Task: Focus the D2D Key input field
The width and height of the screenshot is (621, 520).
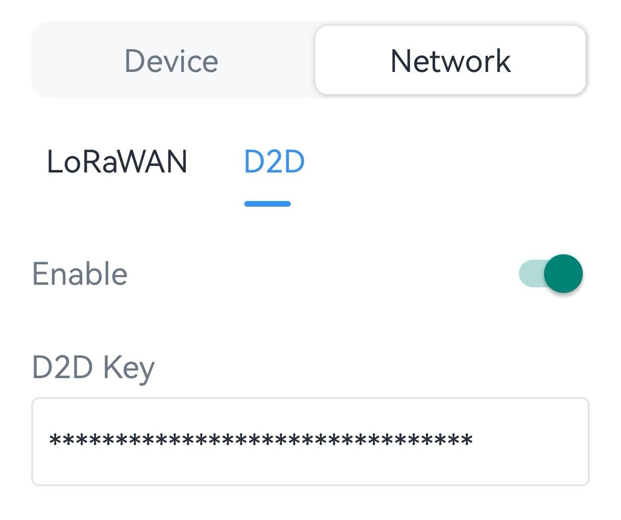Action: pyautogui.click(x=310, y=441)
